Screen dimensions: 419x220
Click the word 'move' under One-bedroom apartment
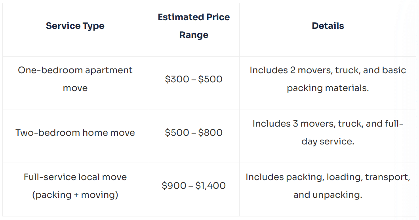coord(75,88)
